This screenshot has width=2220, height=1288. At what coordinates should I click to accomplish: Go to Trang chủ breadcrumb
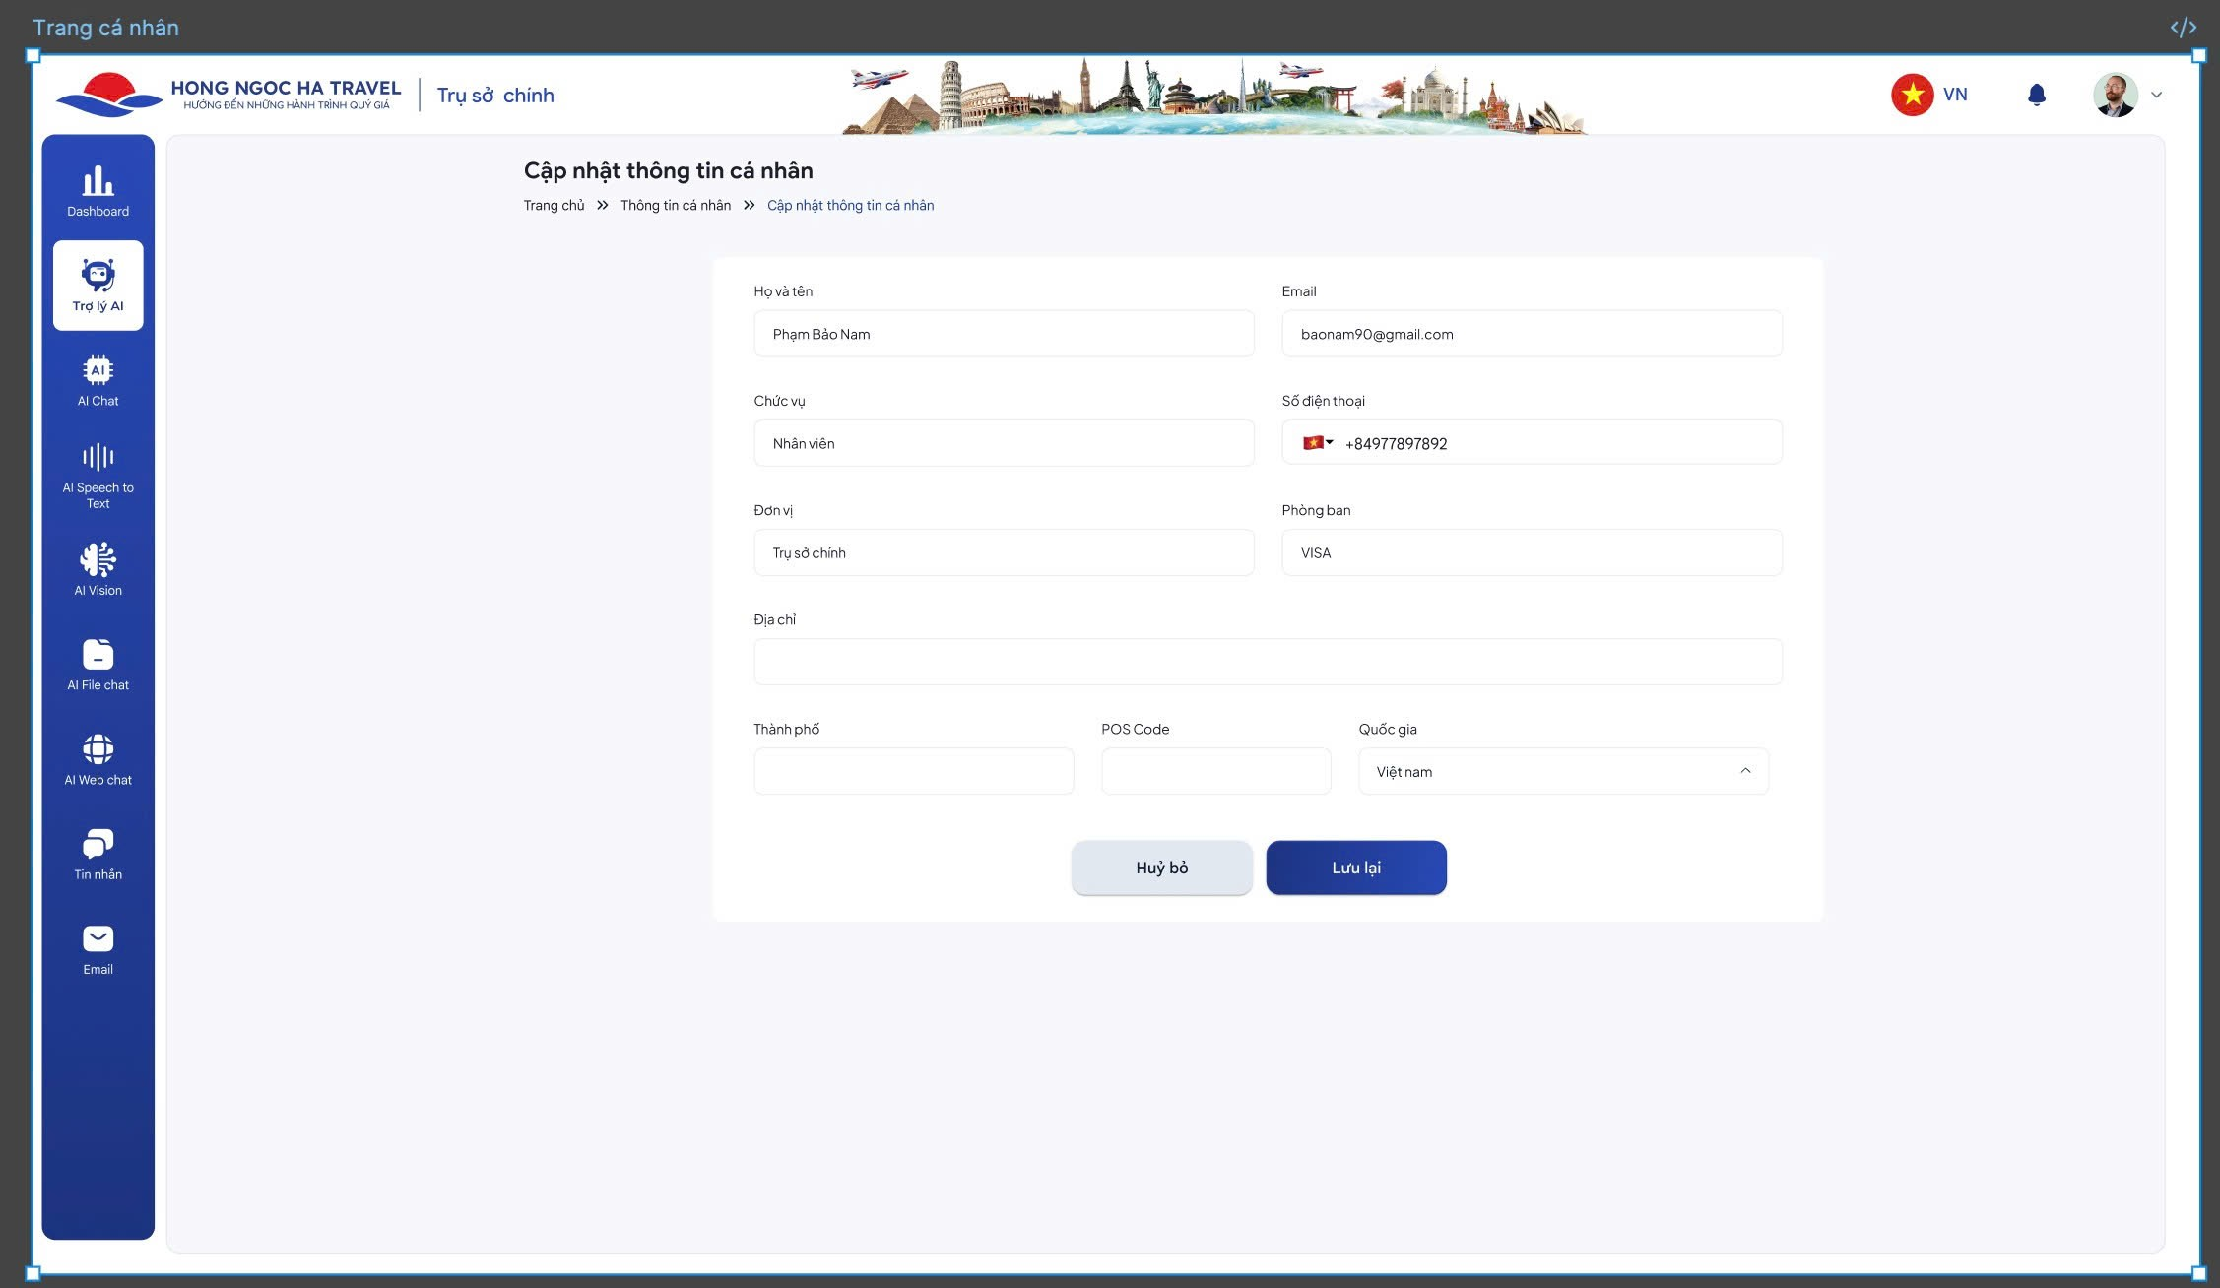(554, 205)
